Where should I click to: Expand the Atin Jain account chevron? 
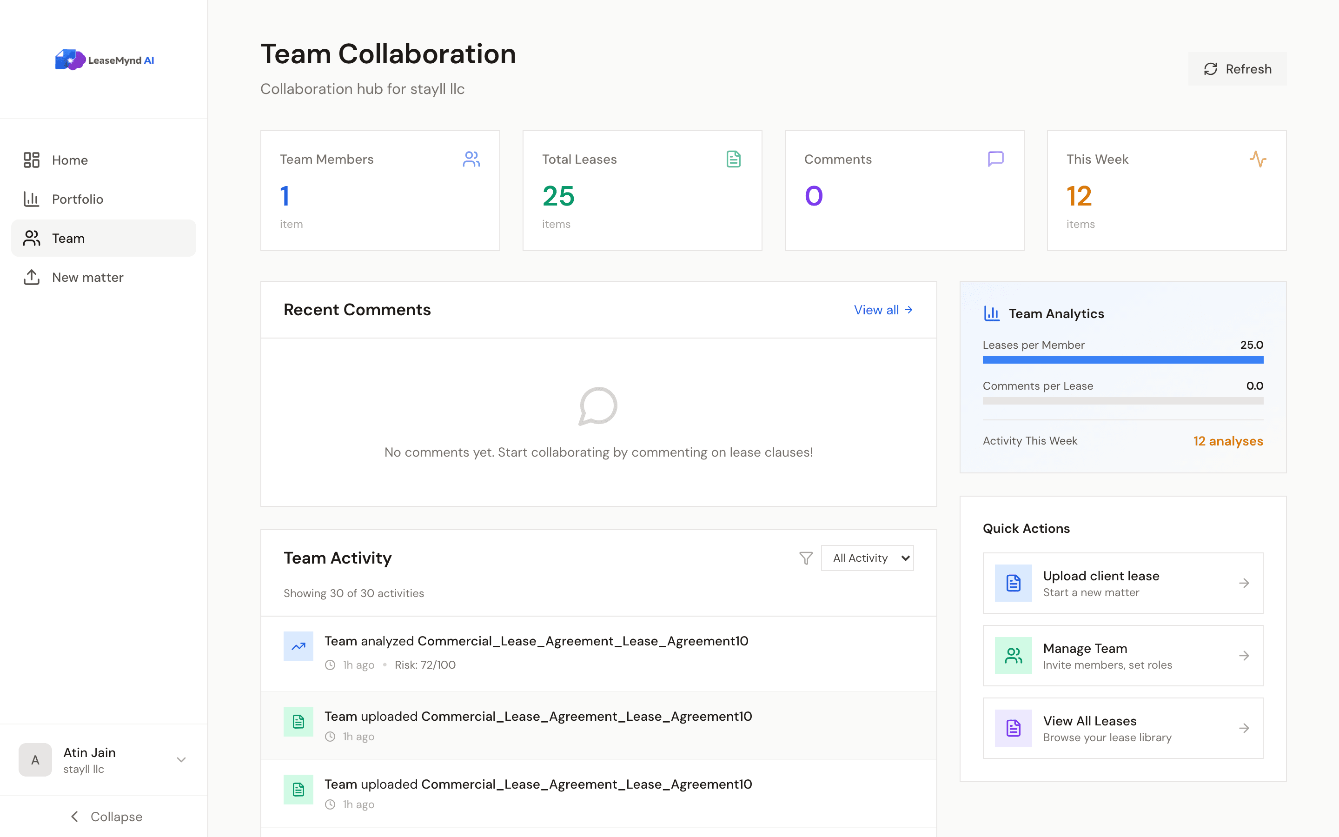[181, 759]
